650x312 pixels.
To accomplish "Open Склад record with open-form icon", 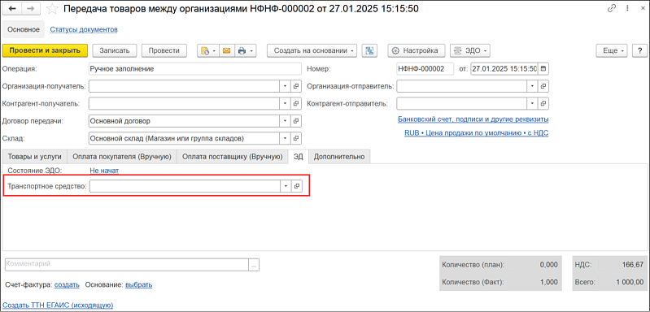I will click(296, 138).
